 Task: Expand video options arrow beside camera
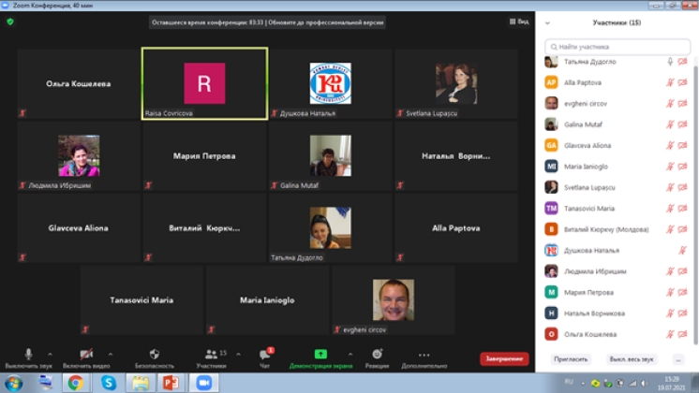(111, 355)
